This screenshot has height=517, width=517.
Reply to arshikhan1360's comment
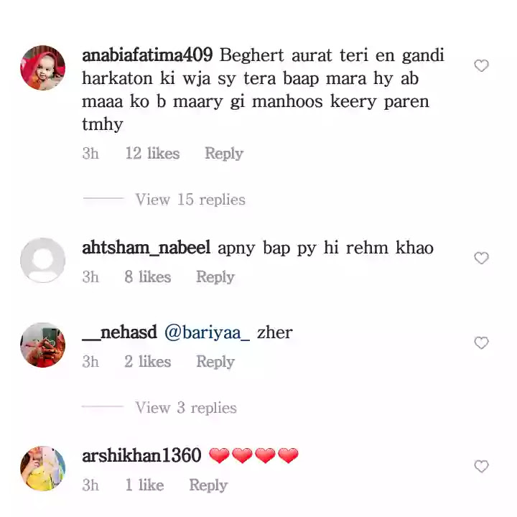[208, 485]
